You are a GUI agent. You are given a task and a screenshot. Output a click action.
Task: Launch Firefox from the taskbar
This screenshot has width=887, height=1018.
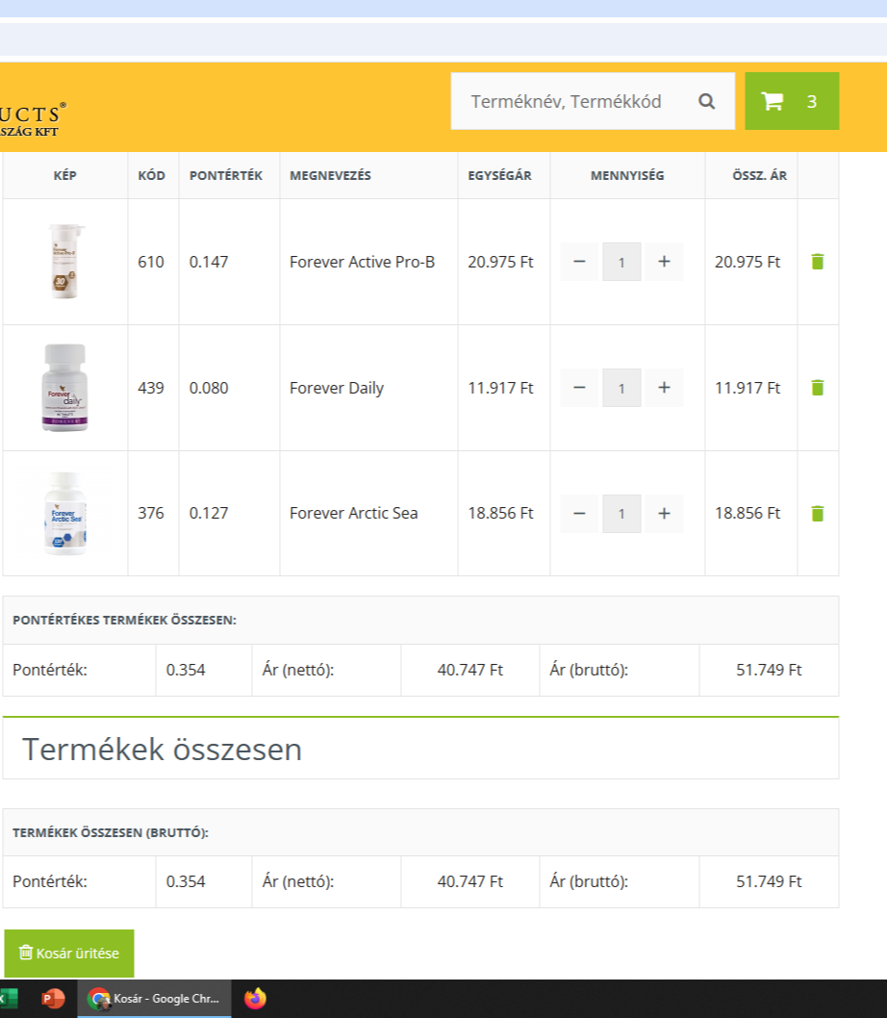(x=255, y=999)
